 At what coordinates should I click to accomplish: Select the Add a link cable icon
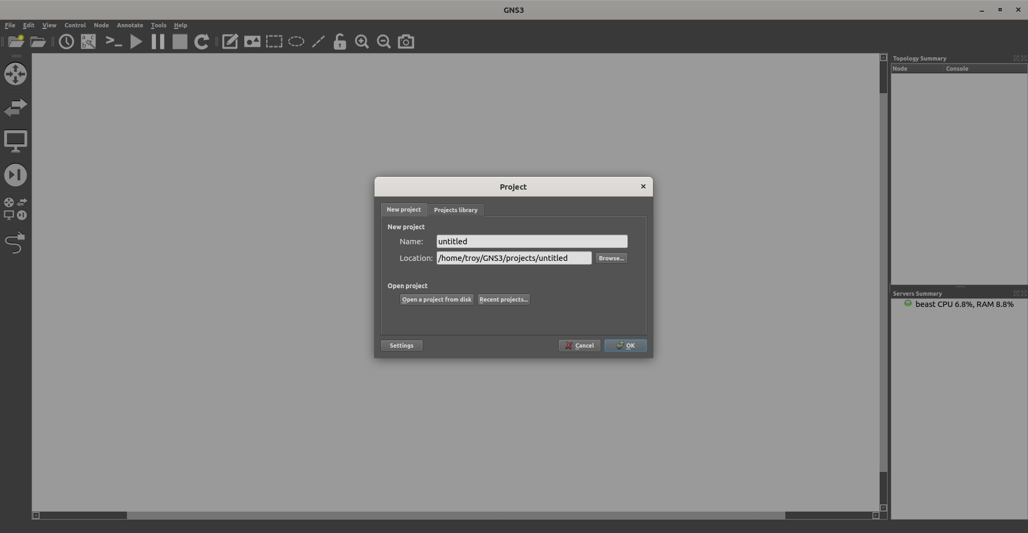click(15, 243)
